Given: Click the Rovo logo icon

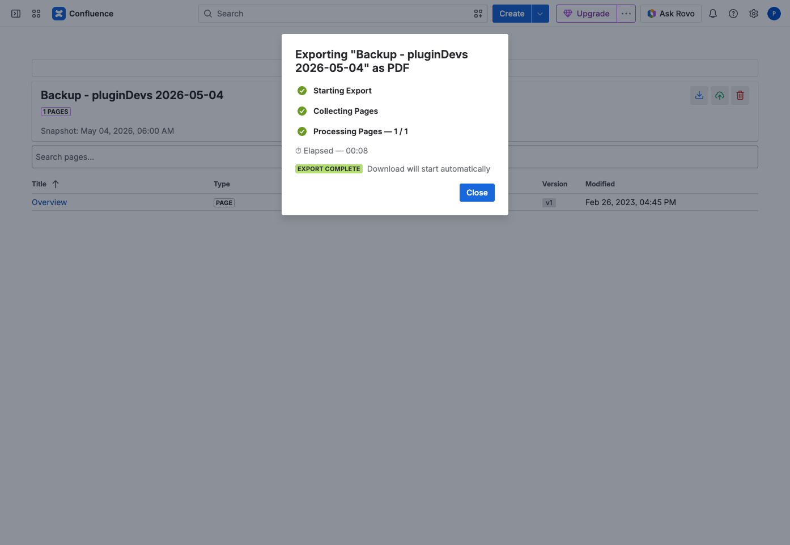Looking at the screenshot, I should point(652,14).
